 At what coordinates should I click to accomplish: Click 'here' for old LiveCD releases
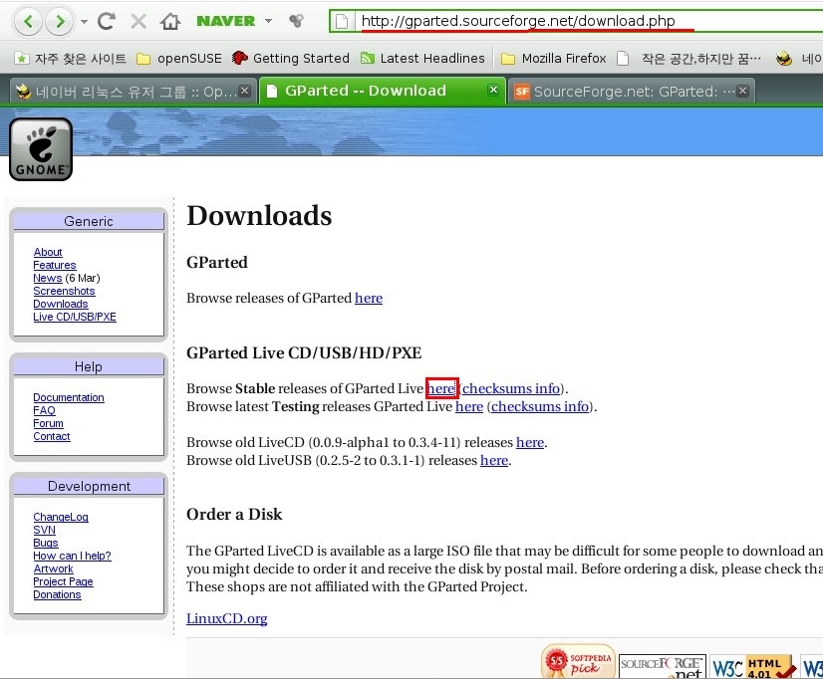[x=530, y=442]
